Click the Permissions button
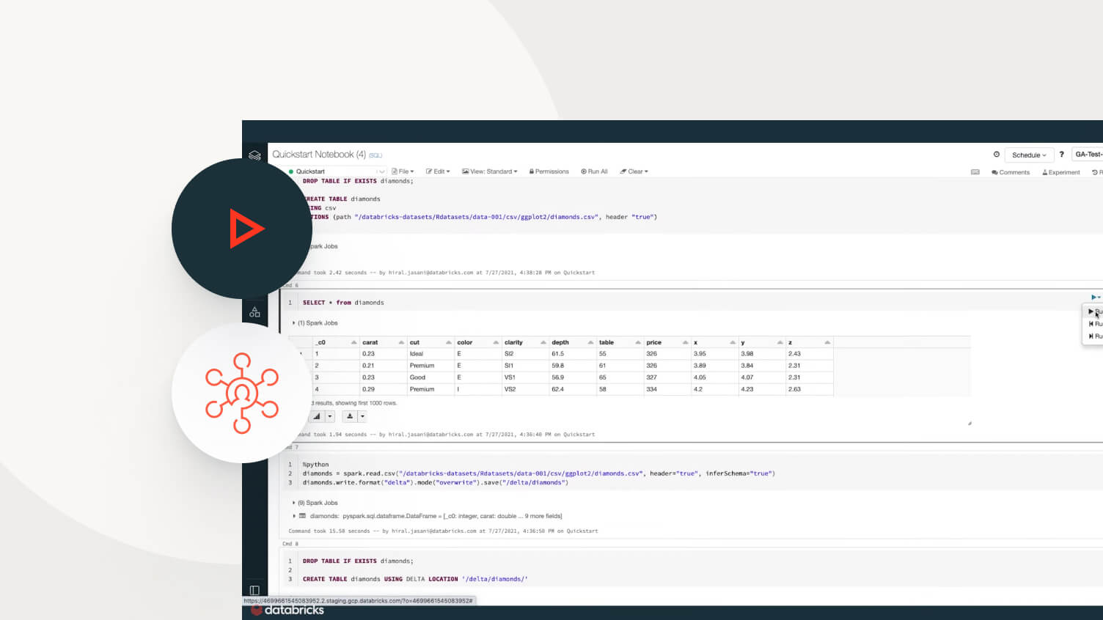This screenshot has height=620, width=1103. (549, 171)
